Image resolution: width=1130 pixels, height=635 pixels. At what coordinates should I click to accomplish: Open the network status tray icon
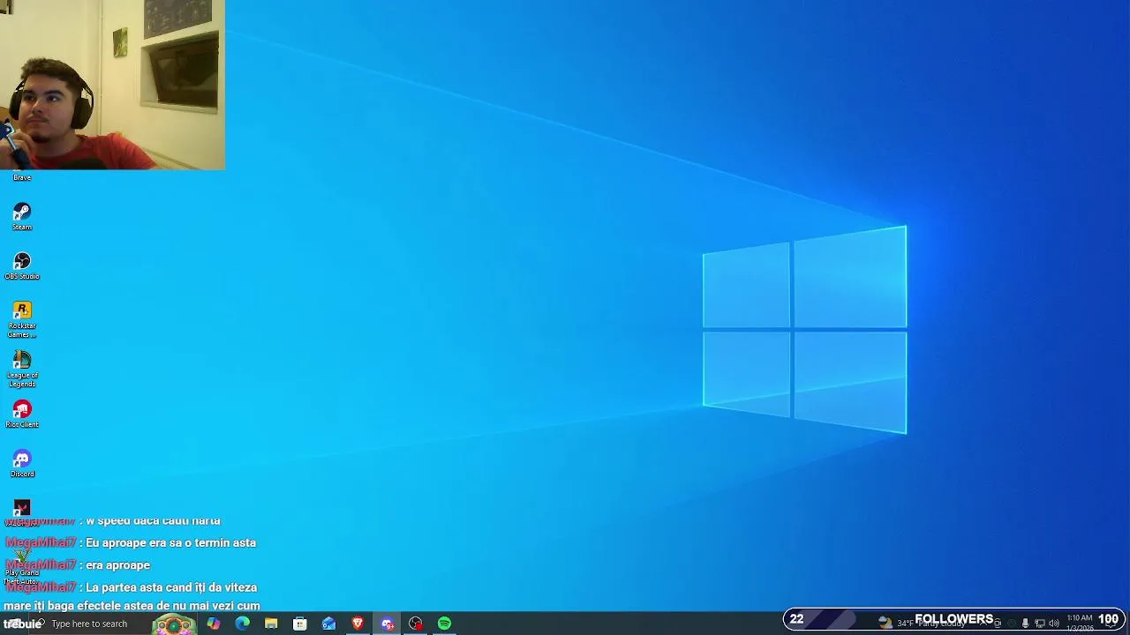[1039, 624]
